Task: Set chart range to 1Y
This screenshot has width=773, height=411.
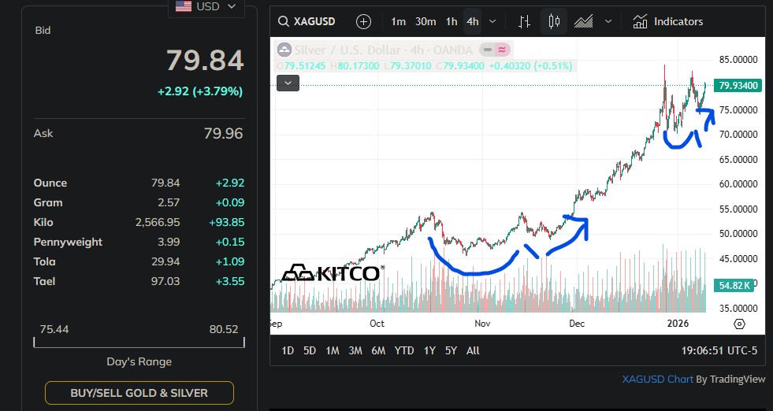Action: pos(429,351)
